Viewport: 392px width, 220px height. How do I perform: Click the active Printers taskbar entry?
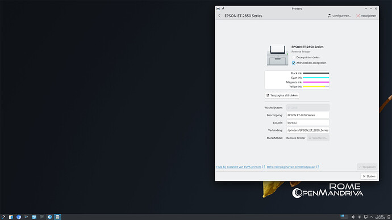point(57,217)
